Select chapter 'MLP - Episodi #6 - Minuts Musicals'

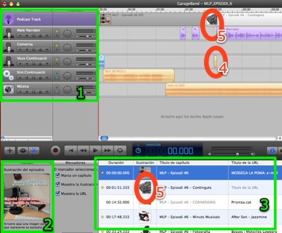tap(189, 217)
